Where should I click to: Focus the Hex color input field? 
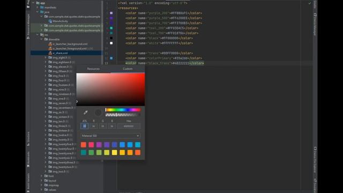pos(129,126)
